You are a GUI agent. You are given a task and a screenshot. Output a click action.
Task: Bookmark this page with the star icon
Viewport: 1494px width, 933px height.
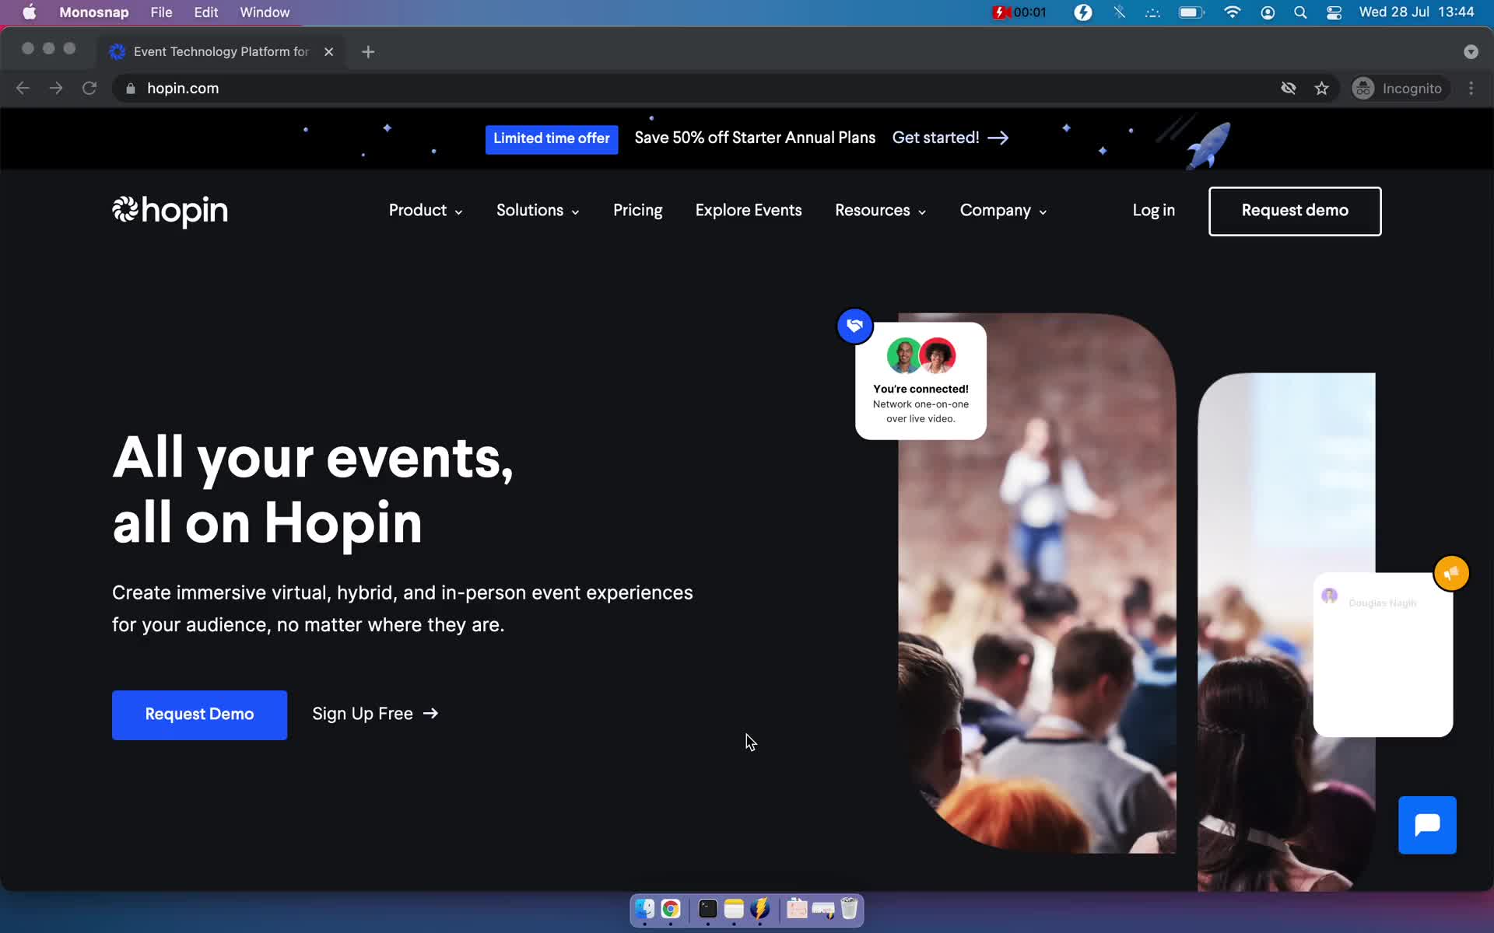coord(1321,89)
